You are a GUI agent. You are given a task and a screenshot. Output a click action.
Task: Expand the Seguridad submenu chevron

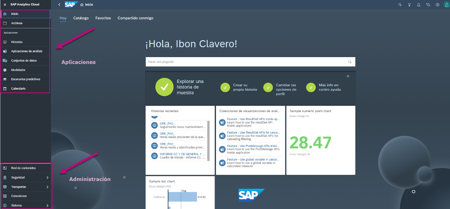point(47,178)
